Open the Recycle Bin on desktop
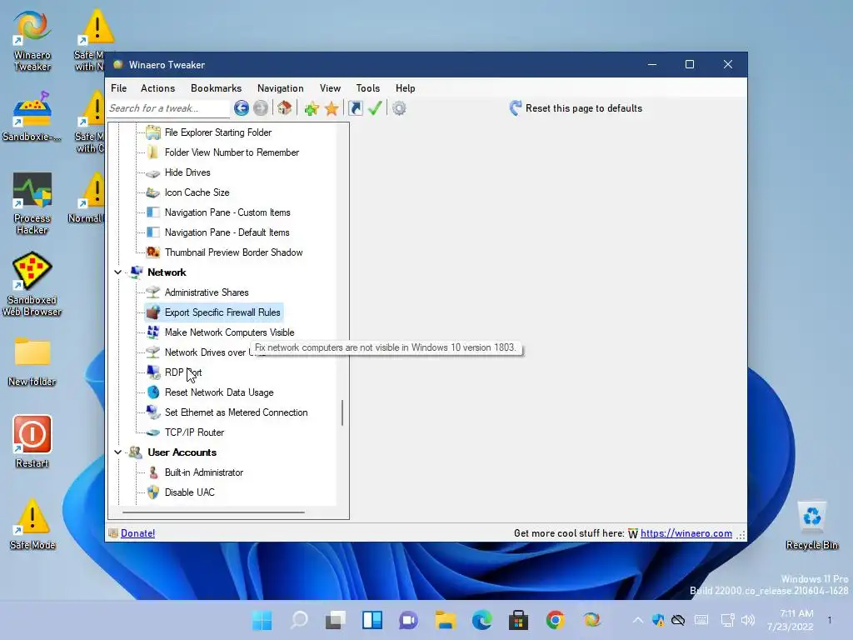 coord(812,526)
